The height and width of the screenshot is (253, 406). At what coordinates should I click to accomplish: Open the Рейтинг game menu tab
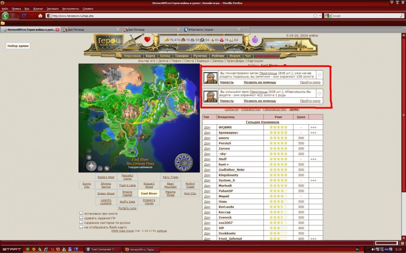pyautogui.click(x=218, y=55)
